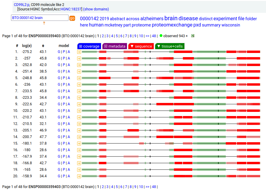Go to page 10 in top pagination
266x191 pixels.
[x=141, y=36]
